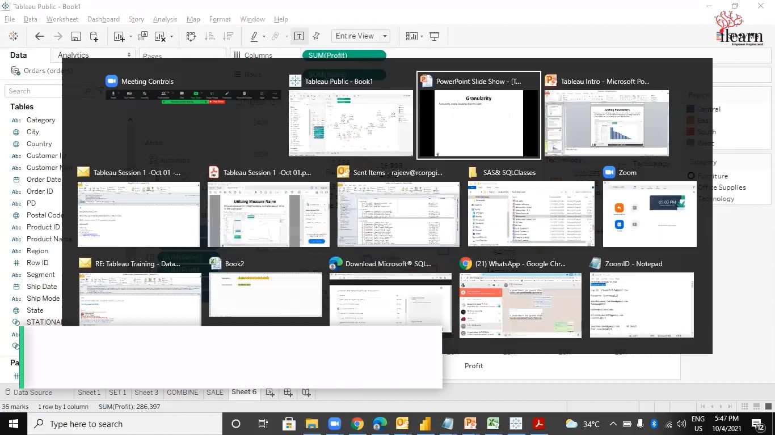Switch to PowerPoint Slide Show thumbnail
The width and height of the screenshot is (775, 435).
pyautogui.click(x=479, y=116)
